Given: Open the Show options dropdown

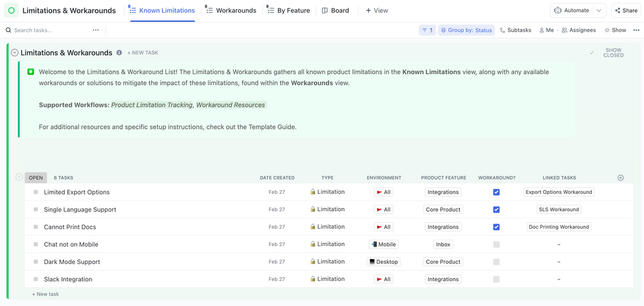Looking at the screenshot, I should (x=615, y=30).
